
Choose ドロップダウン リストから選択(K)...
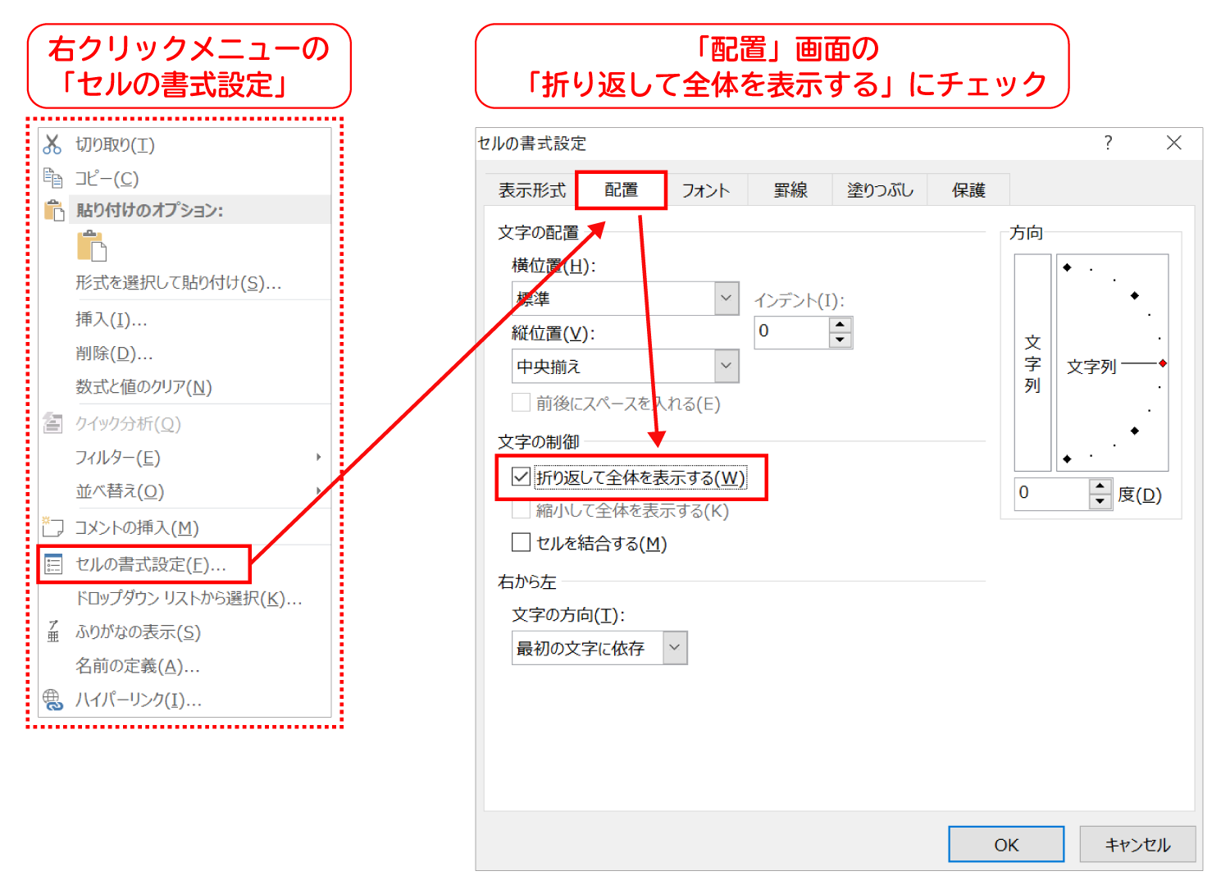click(x=189, y=599)
